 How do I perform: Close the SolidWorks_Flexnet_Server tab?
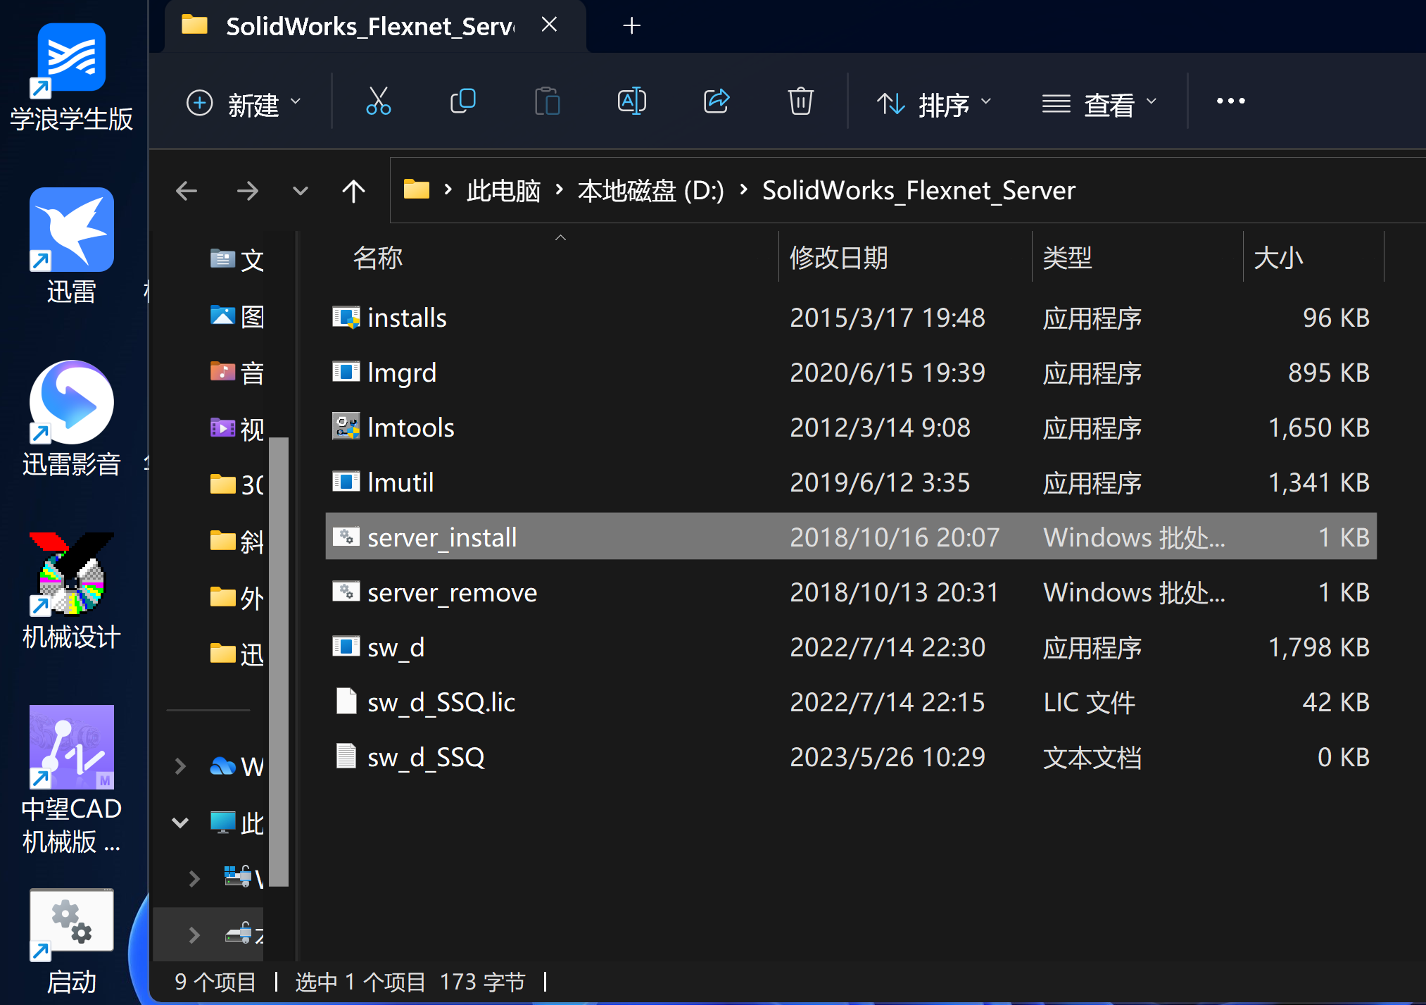coord(549,25)
